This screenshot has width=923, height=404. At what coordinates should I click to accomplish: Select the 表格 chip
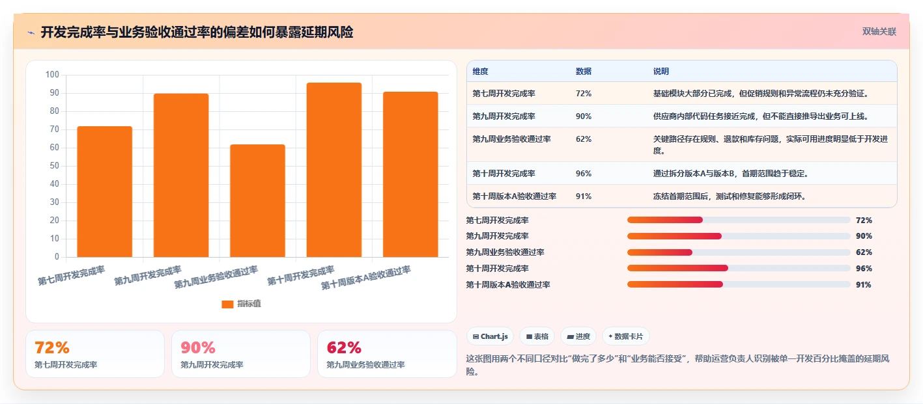pyautogui.click(x=537, y=336)
